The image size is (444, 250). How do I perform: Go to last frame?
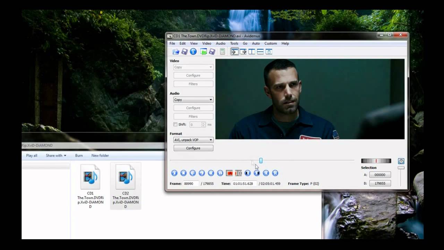[x=275, y=173]
